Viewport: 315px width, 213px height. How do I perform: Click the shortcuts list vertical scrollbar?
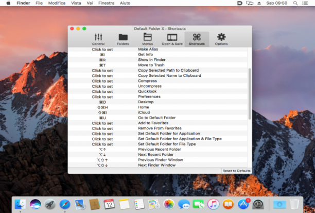tap(250, 94)
